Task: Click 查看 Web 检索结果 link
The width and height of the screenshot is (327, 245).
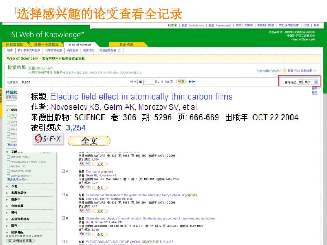Action: point(302,71)
